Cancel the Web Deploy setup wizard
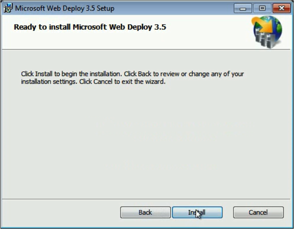This screenshot has height=229, width=294. (x=258, y=212)
